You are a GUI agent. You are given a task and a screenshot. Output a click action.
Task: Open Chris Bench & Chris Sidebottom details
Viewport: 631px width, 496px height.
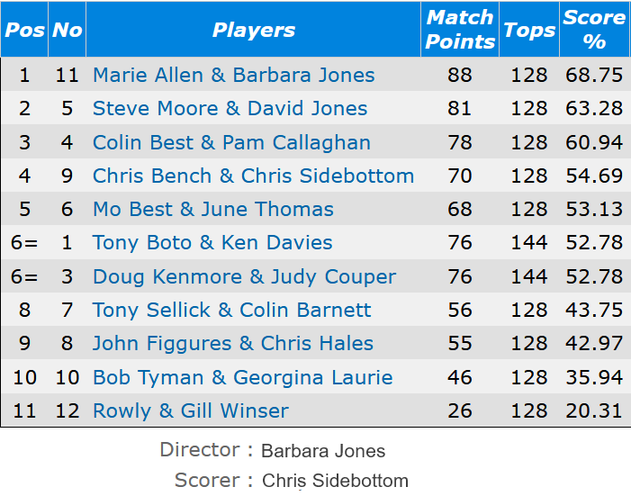[253, 176]
